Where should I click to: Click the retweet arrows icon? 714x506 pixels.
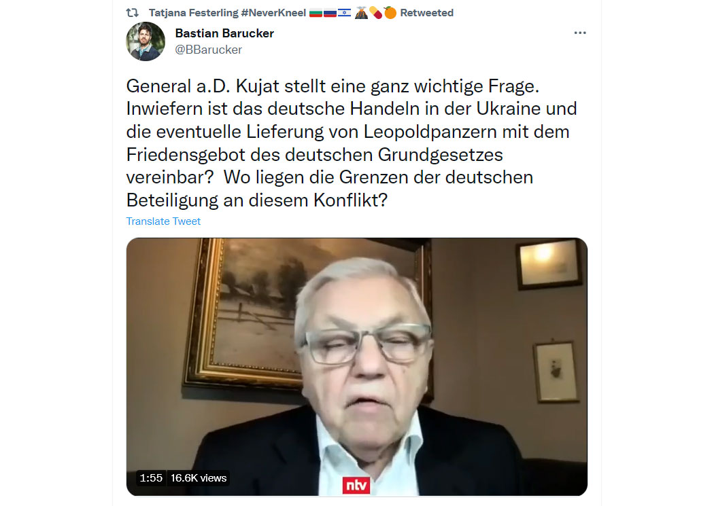tap(133, 13)
